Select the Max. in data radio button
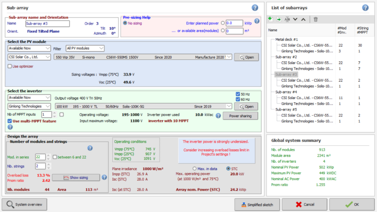This screenshot has height=212, width=377. point(195,169)
